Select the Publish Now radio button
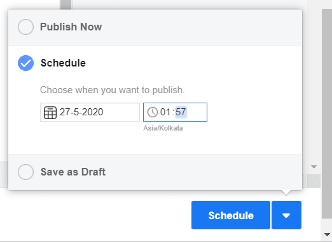The height and width of the screenshot is (242, 332). (x=25, y=27)
